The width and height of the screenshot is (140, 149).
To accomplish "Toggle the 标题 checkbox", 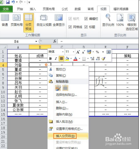I will pos(86,27).
